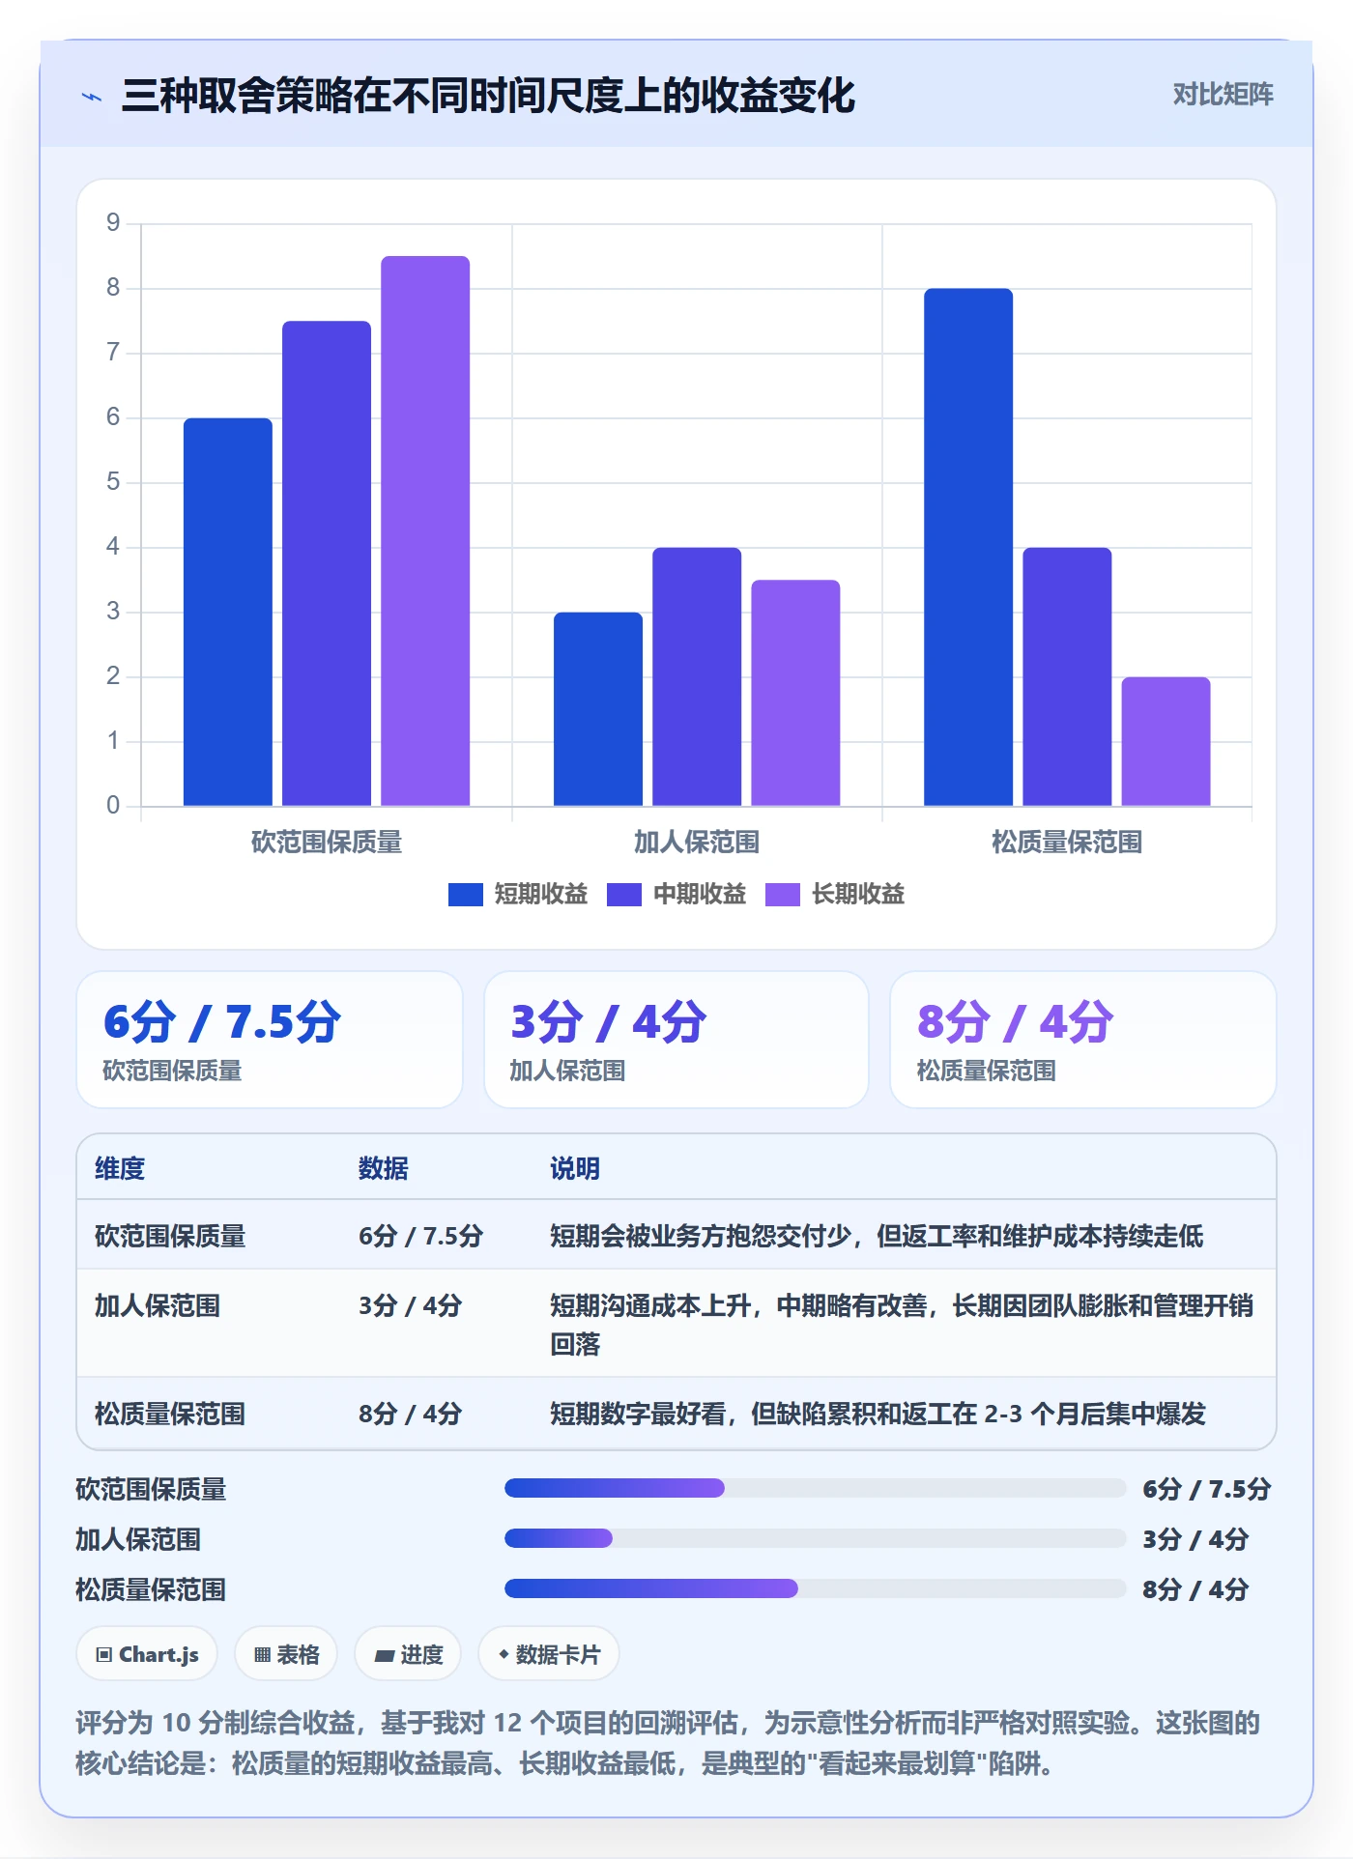The height and width of the screenshot is (1859, 1353).
Task: Click the 6分 / 7.5分 value in the table
Action: [x=420, y=1236]
